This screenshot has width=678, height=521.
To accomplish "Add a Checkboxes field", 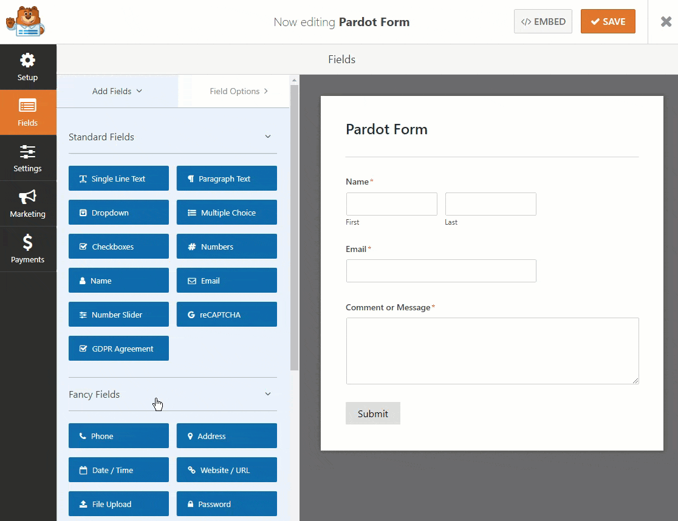I will point(118,247).
